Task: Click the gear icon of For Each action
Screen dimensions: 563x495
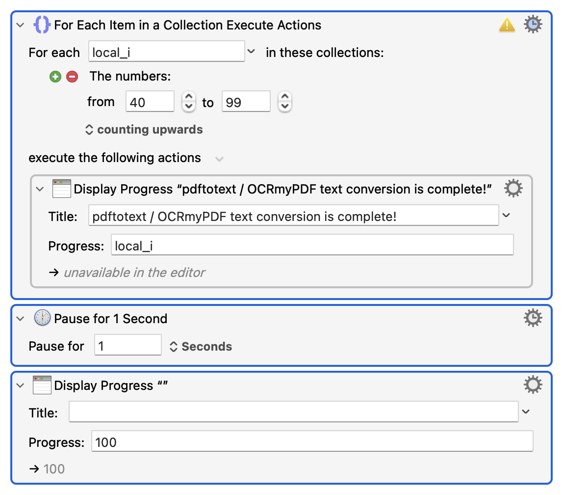Action: click(x=533, y=24)
